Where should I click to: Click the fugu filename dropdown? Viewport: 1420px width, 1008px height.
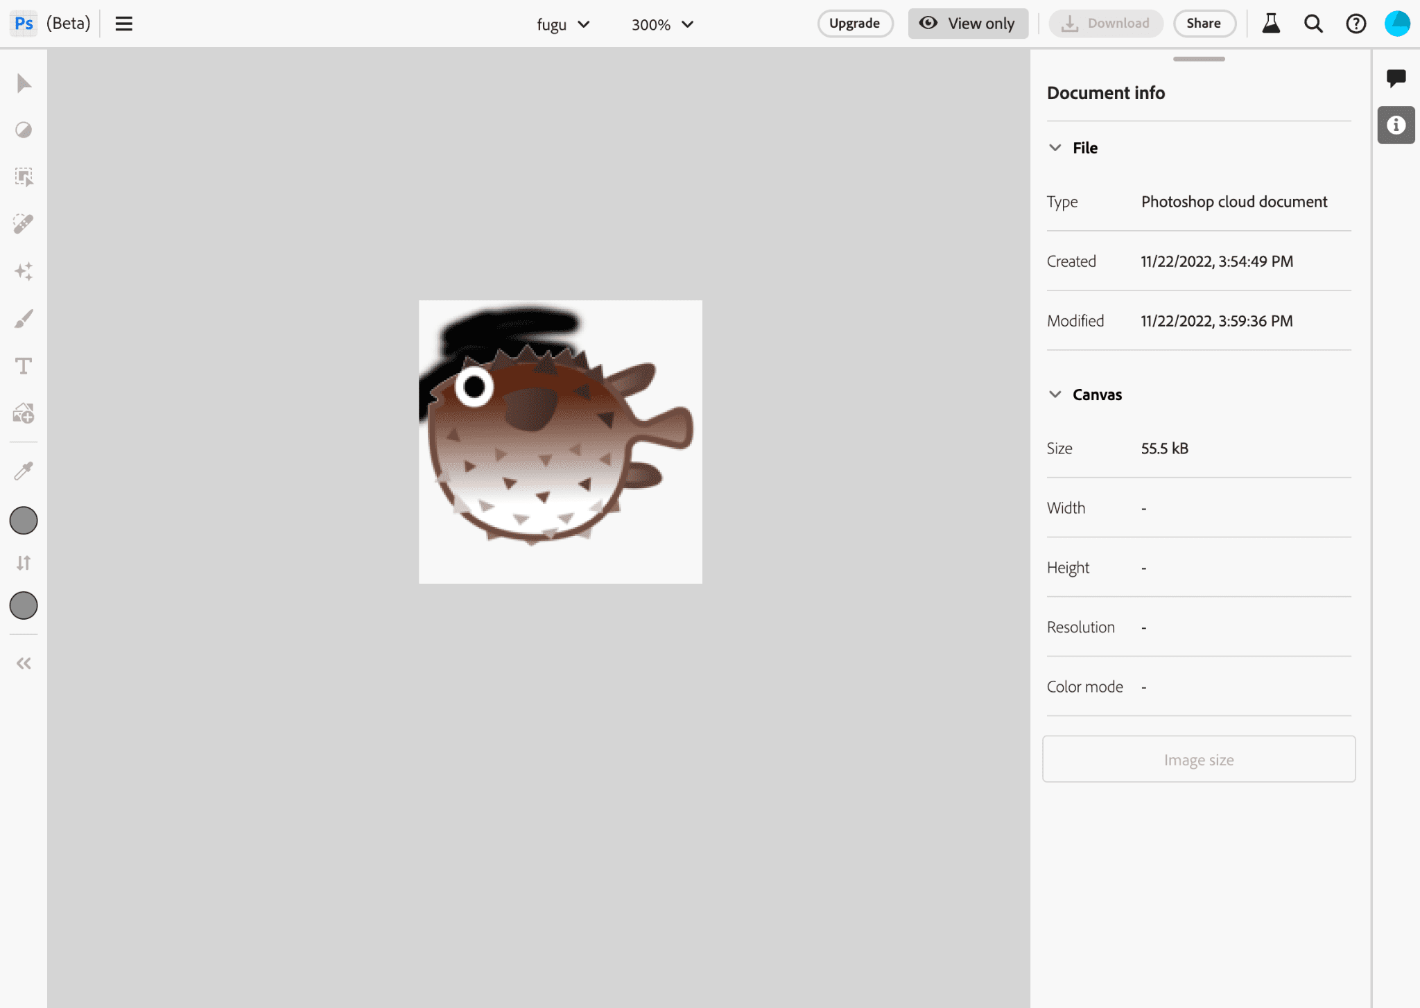click(x=563, y=24)
